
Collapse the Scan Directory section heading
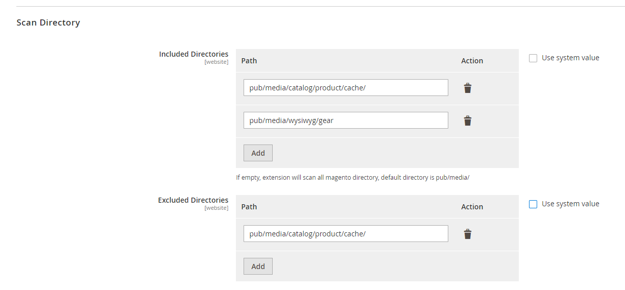(x=49, y=23)
